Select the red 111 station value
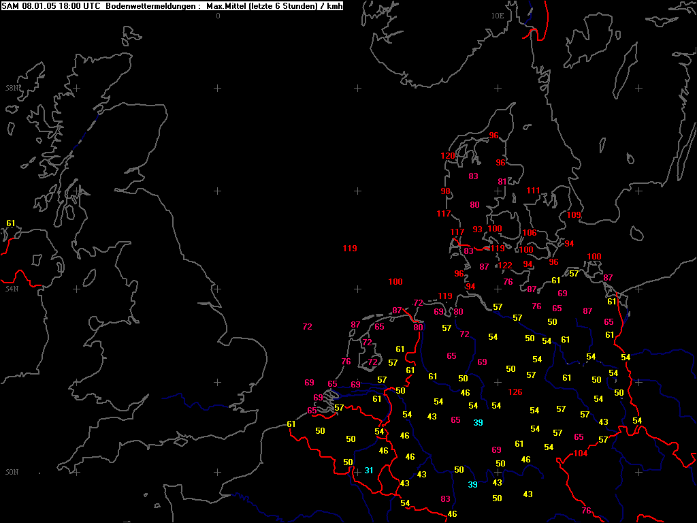This screenshot has width=697, height=523. coord(533,191)
